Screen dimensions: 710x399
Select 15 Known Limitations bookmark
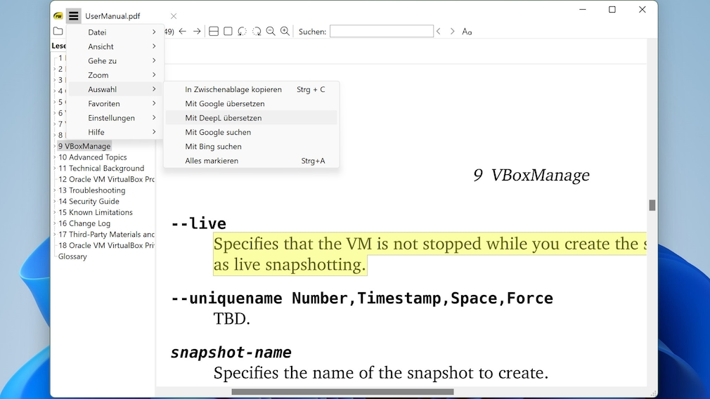[96, 212]
